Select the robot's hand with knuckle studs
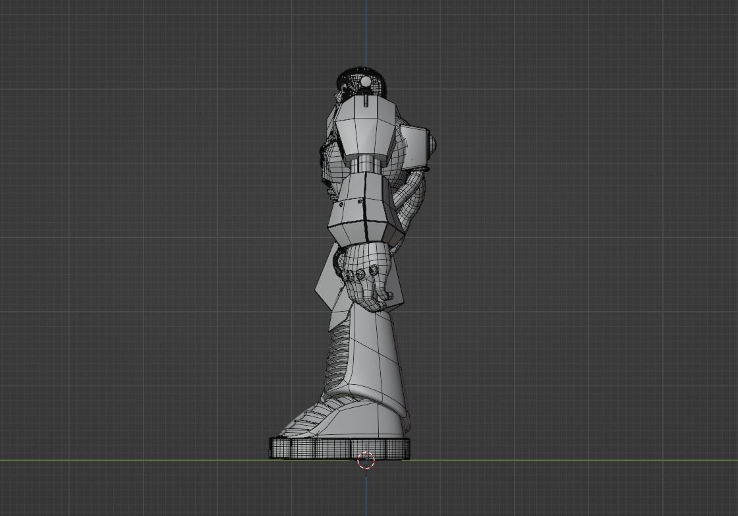The image size is (738, 516). pos(365,275)
